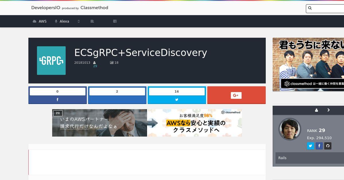Click the gRPC article thumbnail
Screen dimensions: 344x180
tap(51, 61)
